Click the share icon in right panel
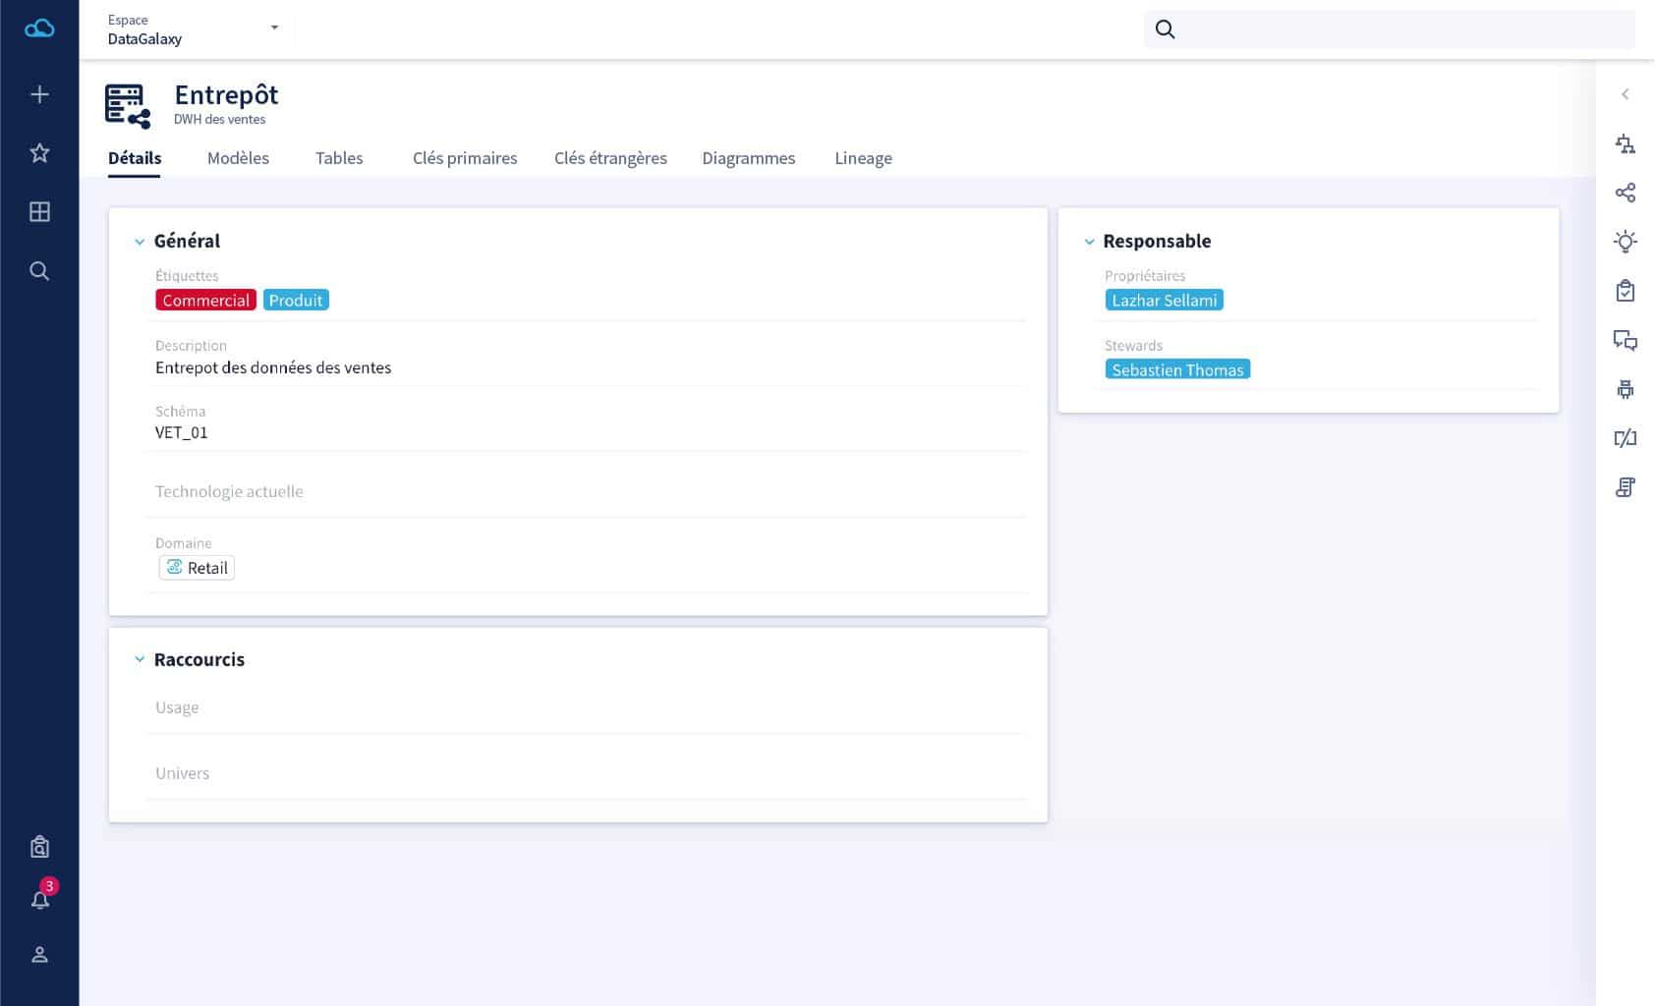Screen dimensions: 1655x1006 (1626, 193)
